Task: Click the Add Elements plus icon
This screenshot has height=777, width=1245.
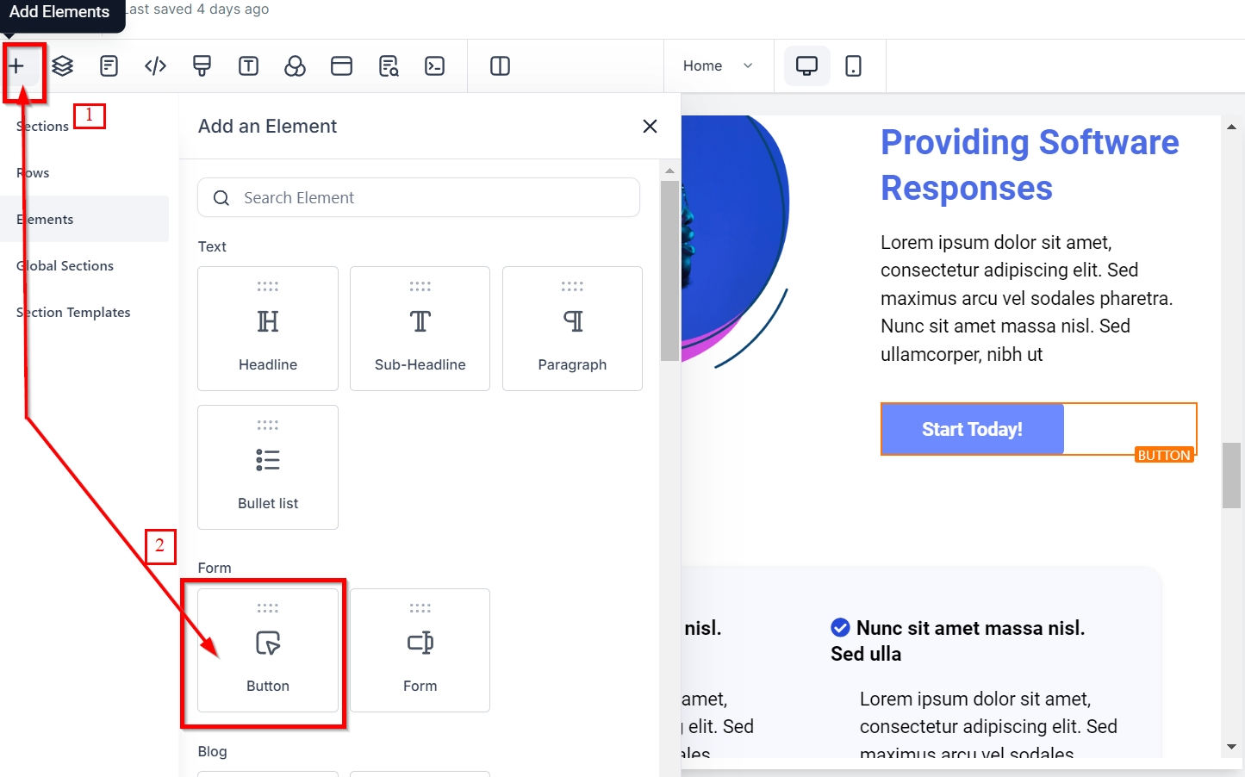Action: [16, 66]
